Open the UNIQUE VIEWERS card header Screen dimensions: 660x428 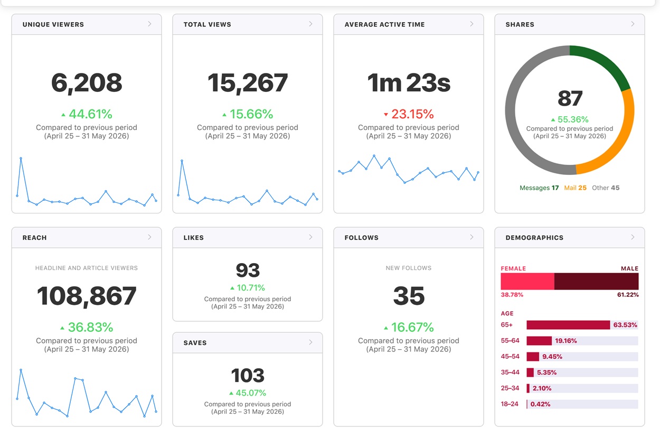pyautogui.click(x=87, y=24)
